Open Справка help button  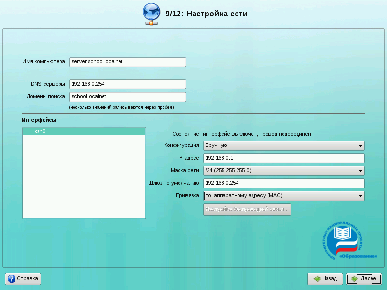pos(23,279)
